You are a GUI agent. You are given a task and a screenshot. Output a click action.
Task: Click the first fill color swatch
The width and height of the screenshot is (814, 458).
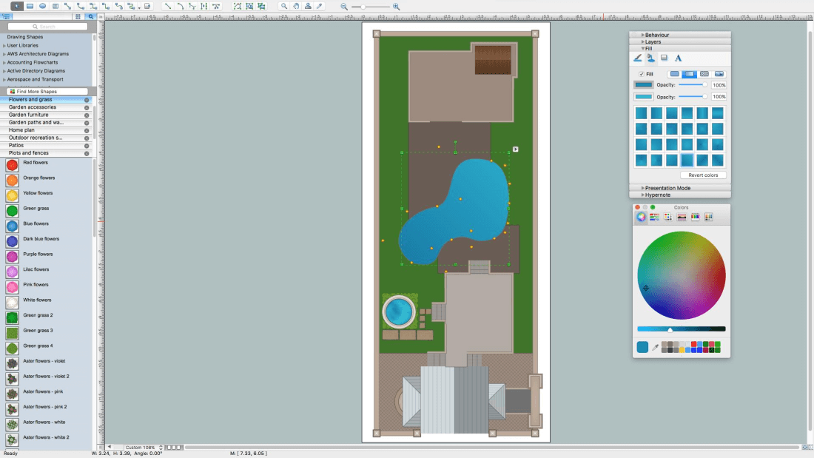click(644, 85)
